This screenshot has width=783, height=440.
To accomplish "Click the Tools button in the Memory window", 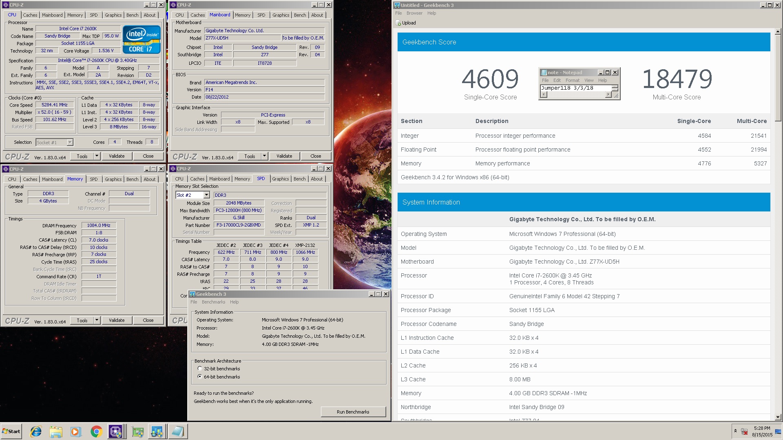I will pyautogui.click(x=82, y=320).
